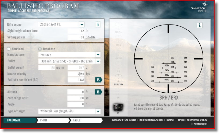
Task: Open the Download Offline Version link
Action: pos(124,120)
